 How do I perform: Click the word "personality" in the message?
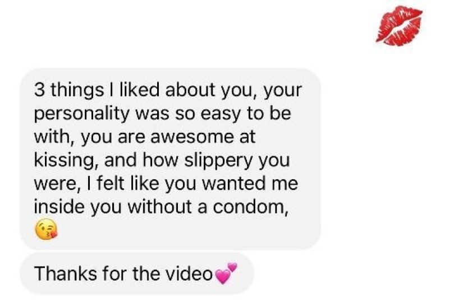(x=82, y=114)
